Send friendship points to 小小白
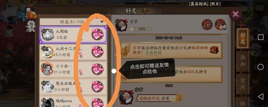Image resolution: width=268 pixels, height=107 pixels. (98, 69)
